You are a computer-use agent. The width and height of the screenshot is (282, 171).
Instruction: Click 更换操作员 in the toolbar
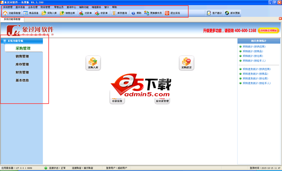click(x=153, y=13)
